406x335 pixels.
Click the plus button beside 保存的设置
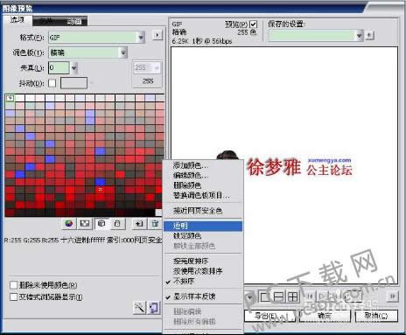click(369, 36)
